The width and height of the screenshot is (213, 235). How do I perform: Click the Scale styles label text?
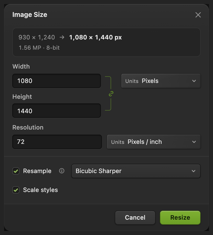click(x=40, y=190)
